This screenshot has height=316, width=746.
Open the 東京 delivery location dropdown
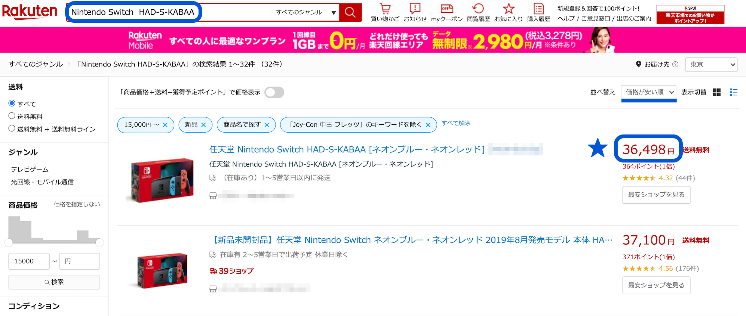pyautogui.click(x=711, y=65)
